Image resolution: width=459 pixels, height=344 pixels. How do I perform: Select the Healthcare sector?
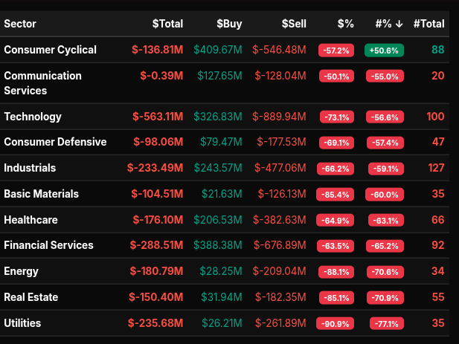pyautogui.click(x=31, y=220)
